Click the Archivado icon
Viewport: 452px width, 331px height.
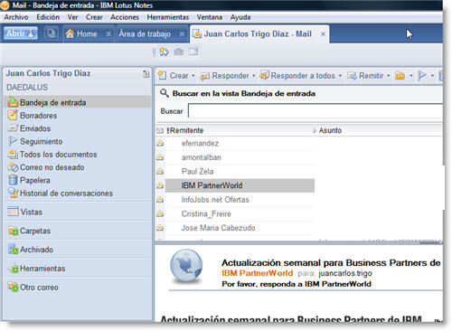pos(14,250)
